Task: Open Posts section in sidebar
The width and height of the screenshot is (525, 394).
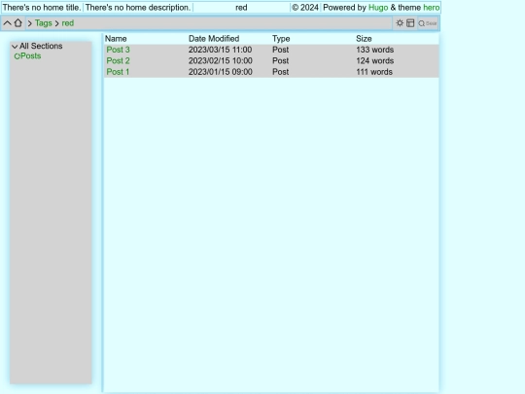Action: pos(30,56)
